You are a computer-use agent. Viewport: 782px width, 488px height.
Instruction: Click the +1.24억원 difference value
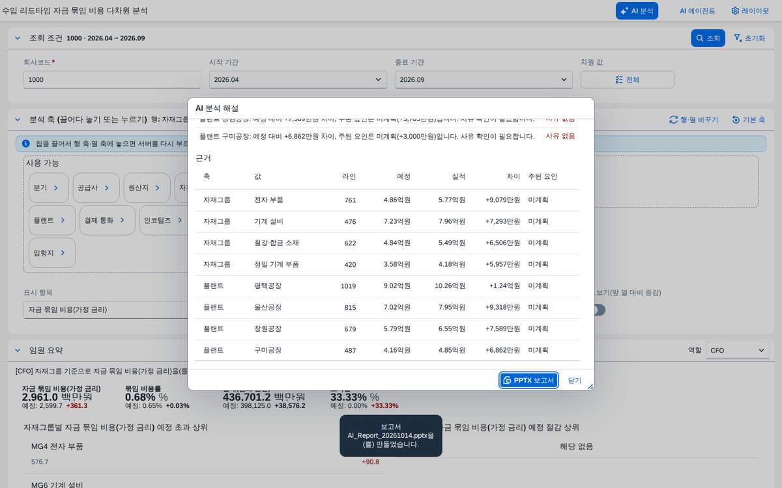coord(504,286)
